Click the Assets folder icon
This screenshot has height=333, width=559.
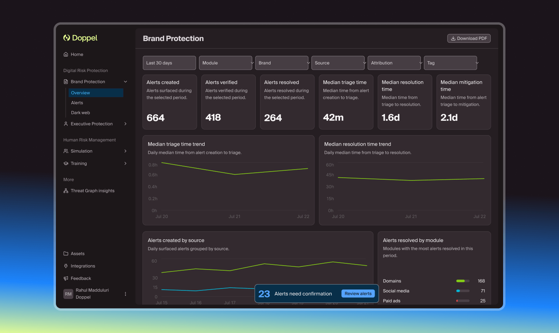coord(66,254)
